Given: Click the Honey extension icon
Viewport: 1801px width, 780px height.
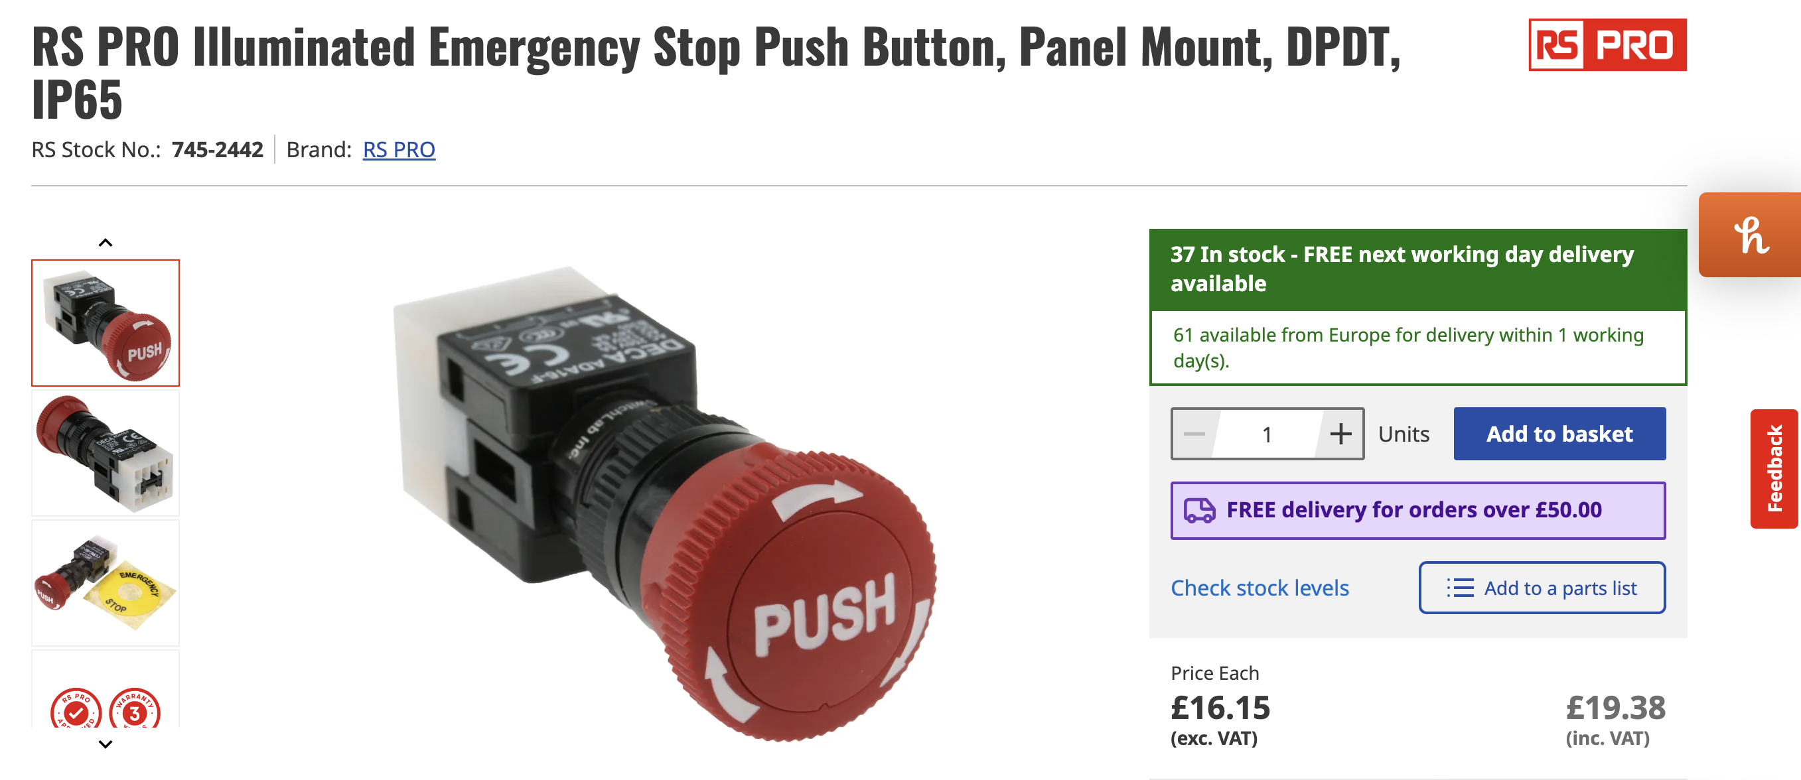Looking at the screenshot, I should pos(1751,235).
